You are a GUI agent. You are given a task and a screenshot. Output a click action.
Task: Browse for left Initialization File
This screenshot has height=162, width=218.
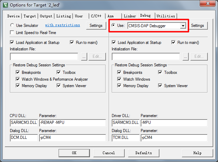point(84,57)
